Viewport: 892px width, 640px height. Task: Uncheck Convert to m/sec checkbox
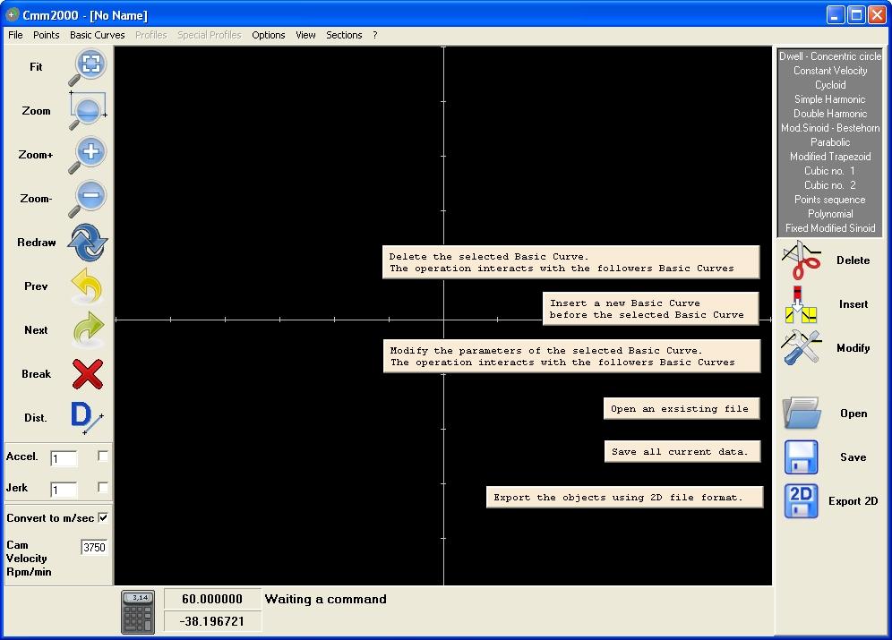(x=103, y=517)
